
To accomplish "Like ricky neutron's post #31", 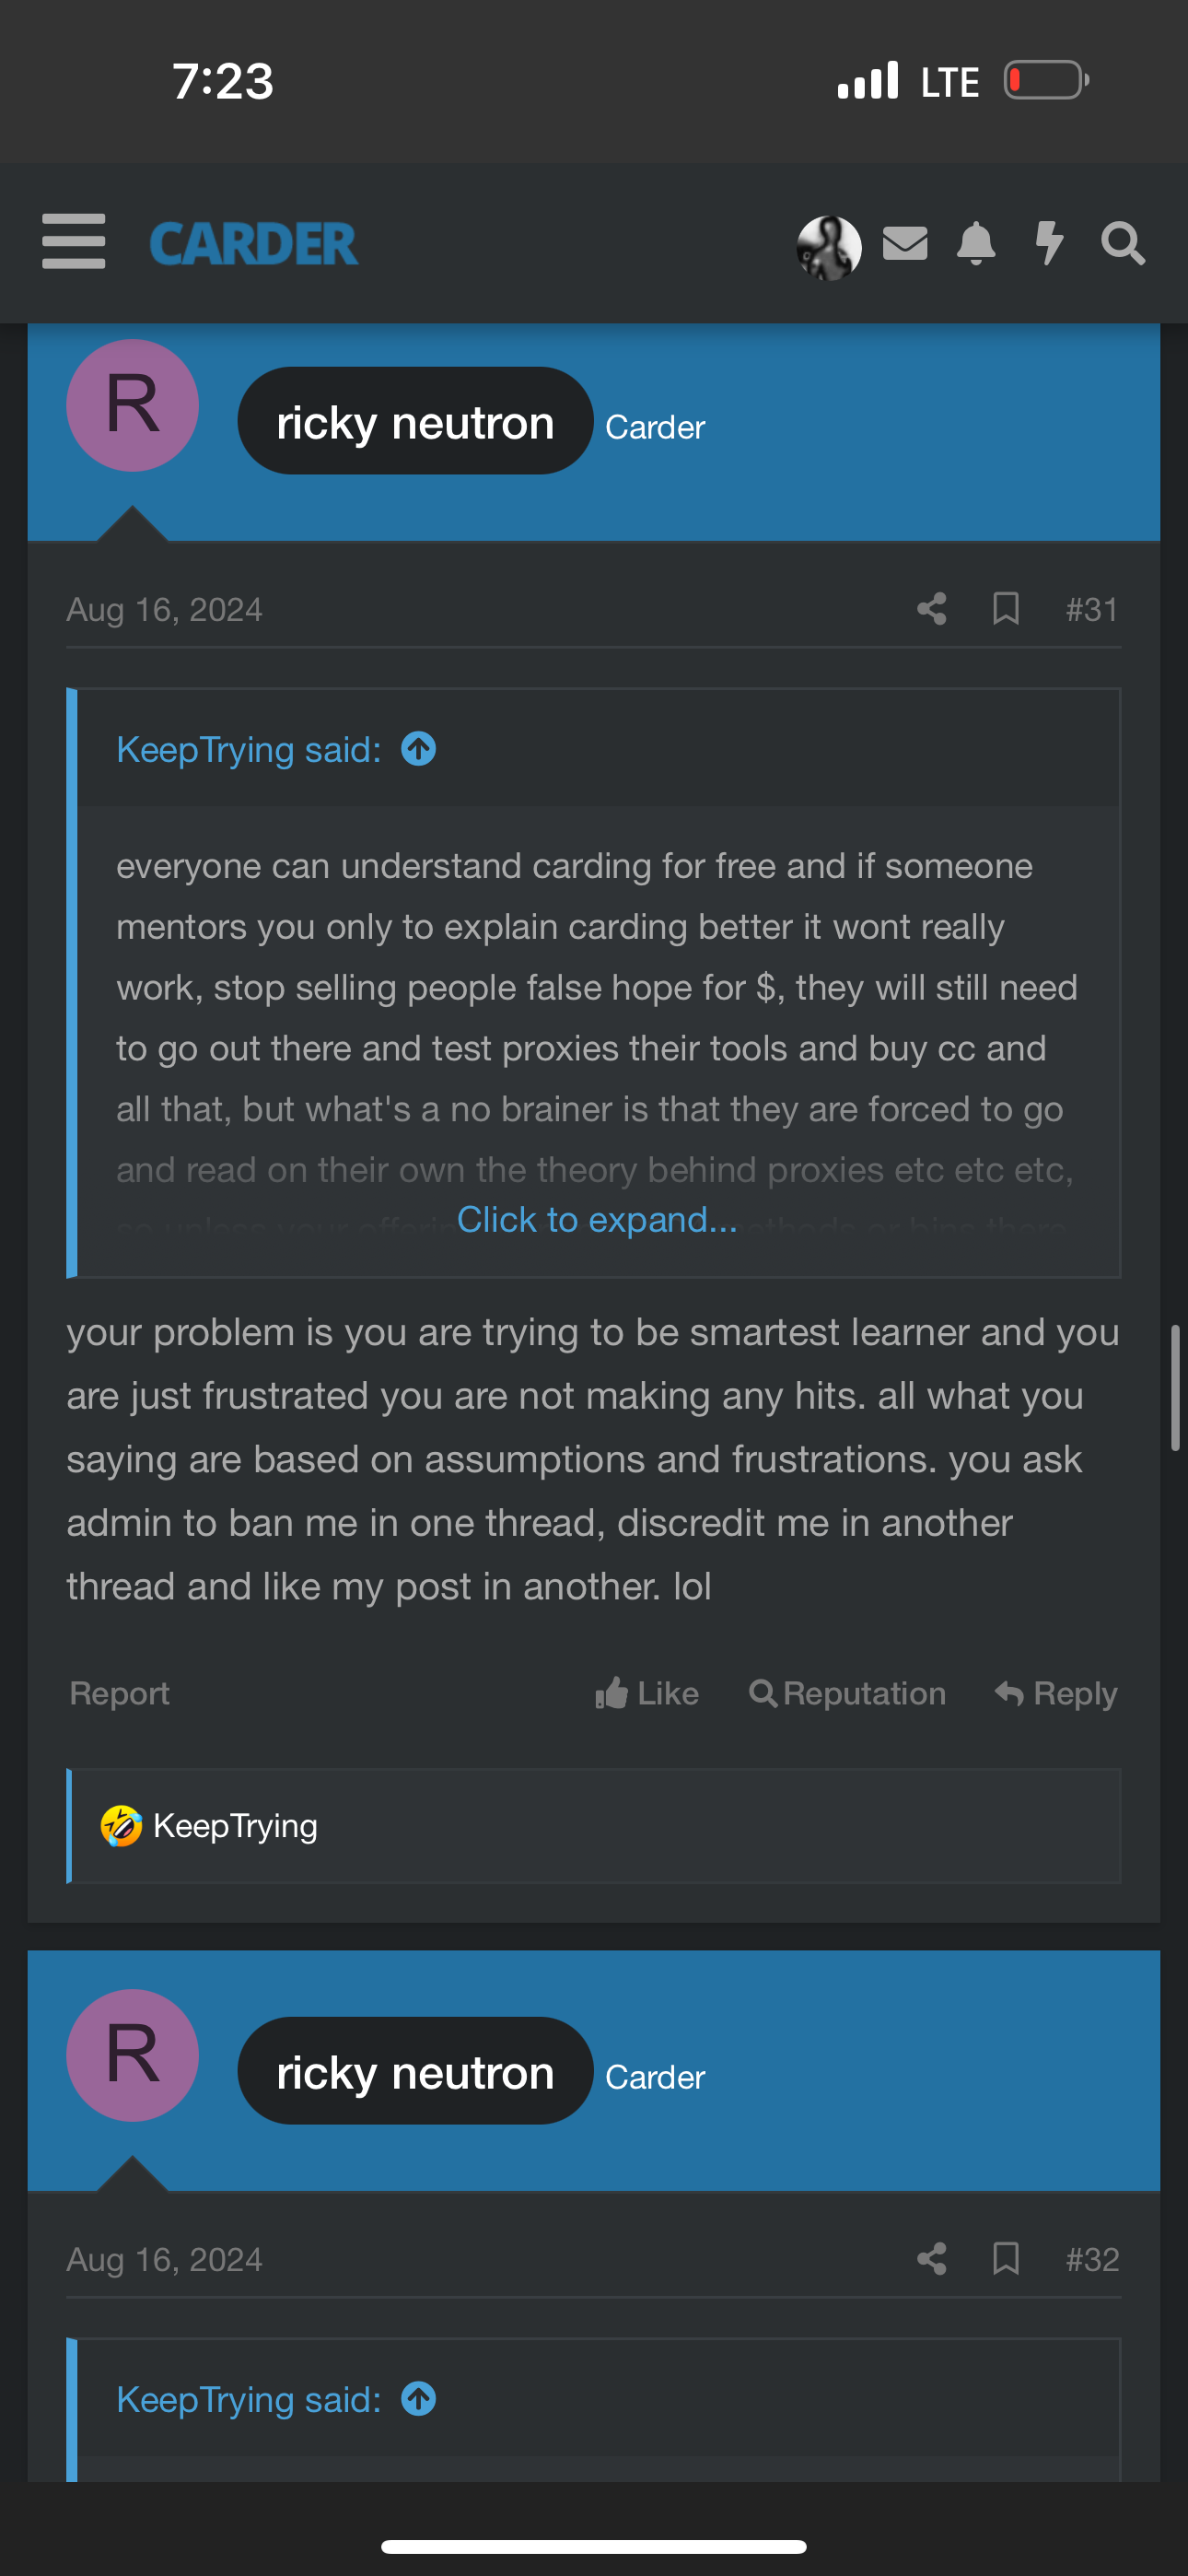I will pos(647,1693).
